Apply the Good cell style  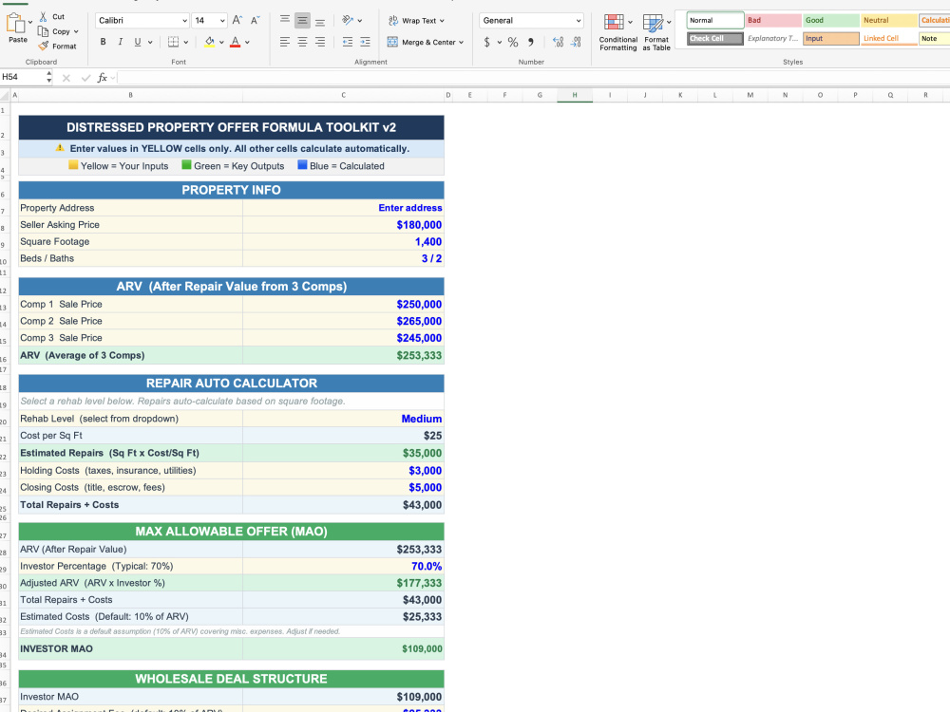tap(831, 21)
